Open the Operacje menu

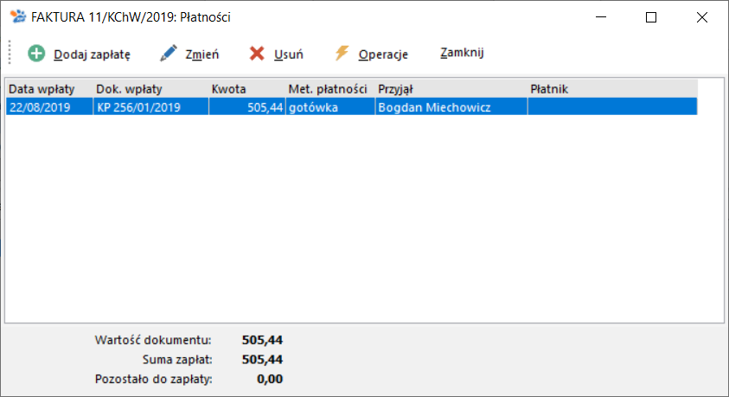383,54
